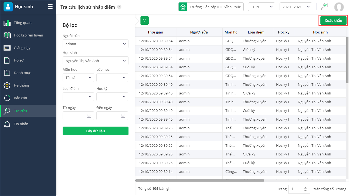Open calendar picker for Từ ngày

(x=89, y=116)
